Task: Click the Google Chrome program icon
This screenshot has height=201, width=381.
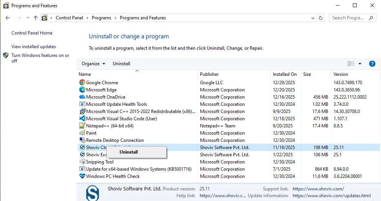Action: point(82,83)
